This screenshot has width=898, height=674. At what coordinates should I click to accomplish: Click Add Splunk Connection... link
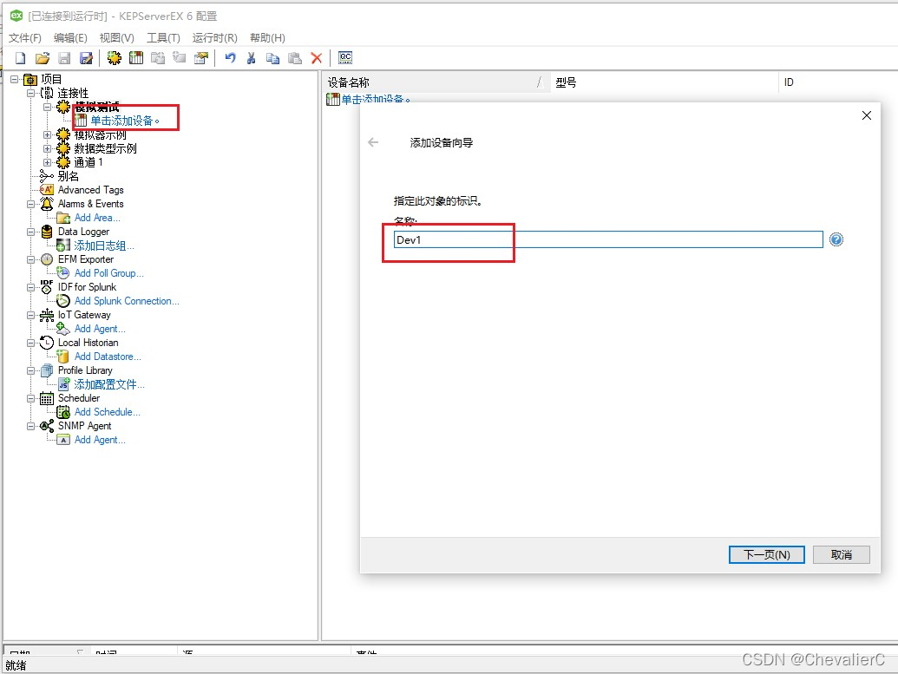(127, 301)
